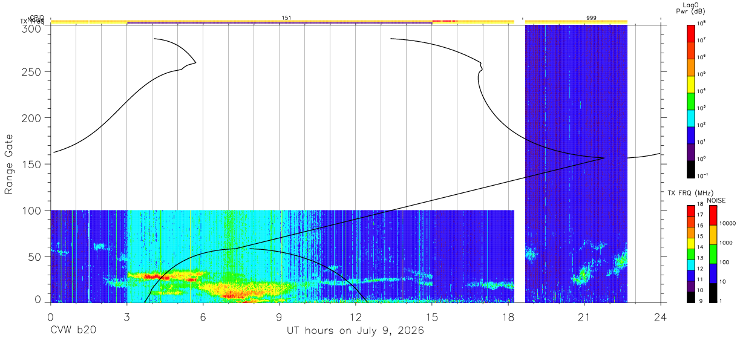Click the 'Range Gate' y-axis label

[9, 164]
